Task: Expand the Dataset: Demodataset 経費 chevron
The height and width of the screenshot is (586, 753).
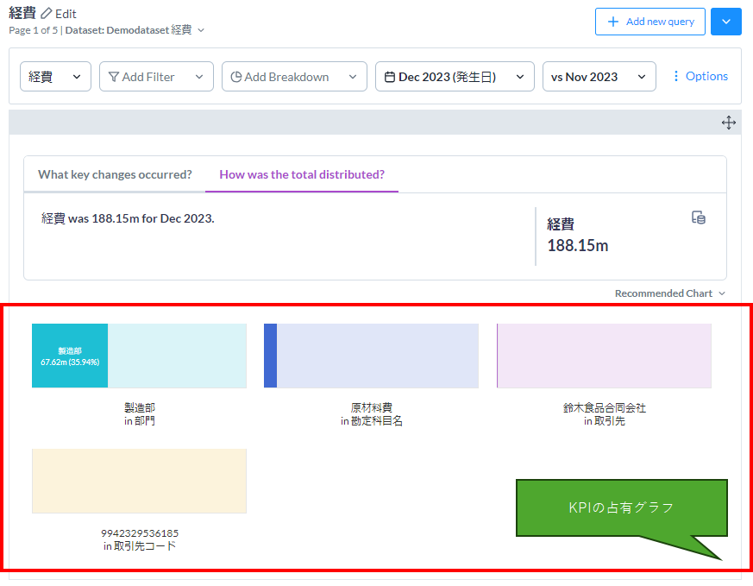Action: pos(201,30)
